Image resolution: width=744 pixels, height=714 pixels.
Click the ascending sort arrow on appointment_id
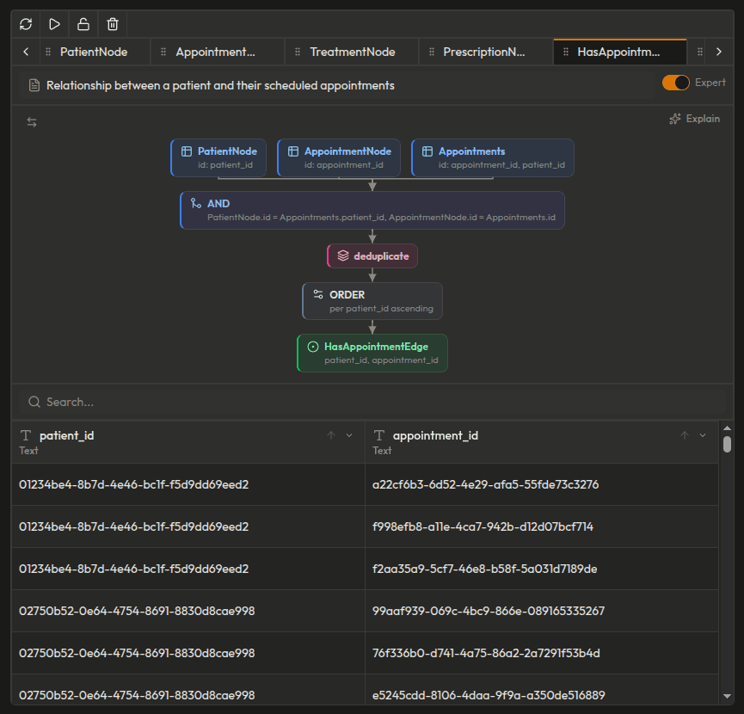(683, 434)
